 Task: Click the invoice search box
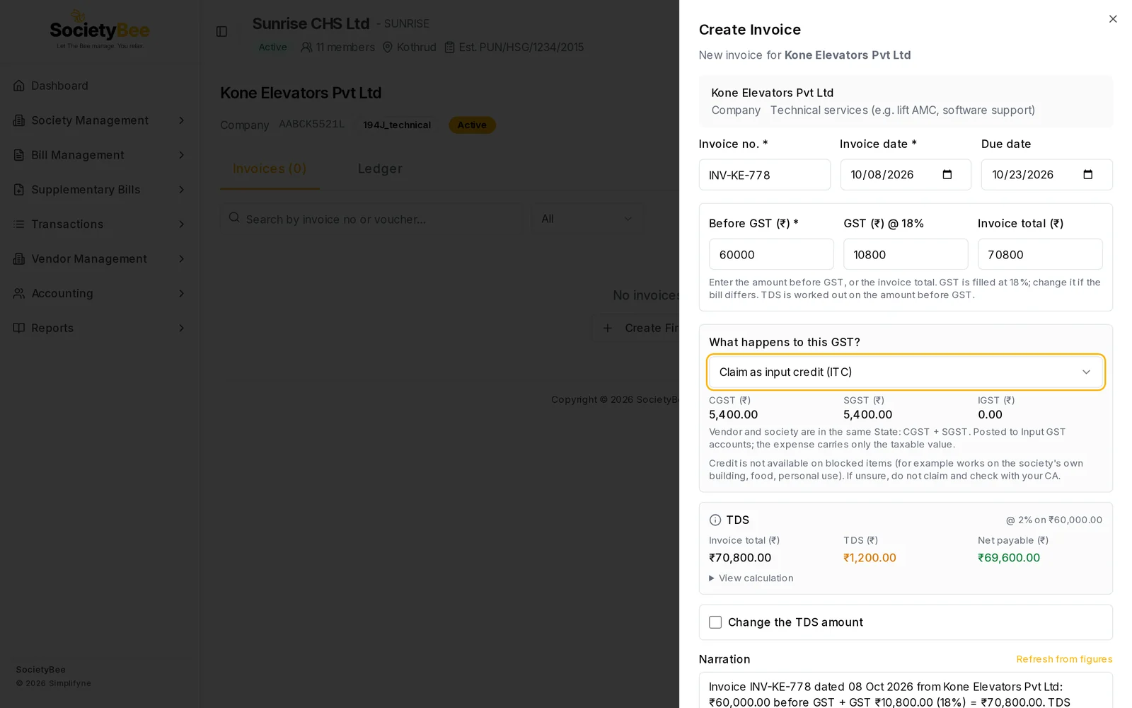[371, 219]
